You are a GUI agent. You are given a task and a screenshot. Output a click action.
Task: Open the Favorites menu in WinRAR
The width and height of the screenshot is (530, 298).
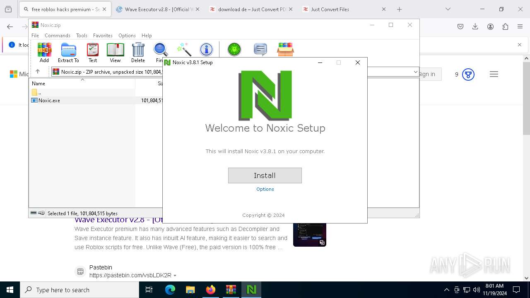[x=103, y=36]
